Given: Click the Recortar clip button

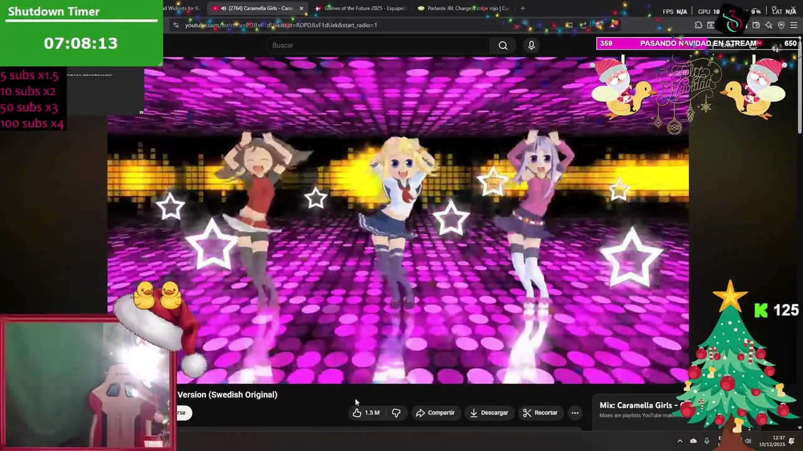Looking at the screenshot, I should tap(540, 413).
